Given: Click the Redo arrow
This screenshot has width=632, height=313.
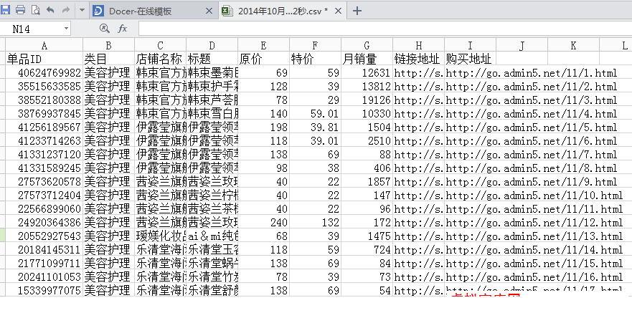Looking at the screenshot, I should coord(65,10).
